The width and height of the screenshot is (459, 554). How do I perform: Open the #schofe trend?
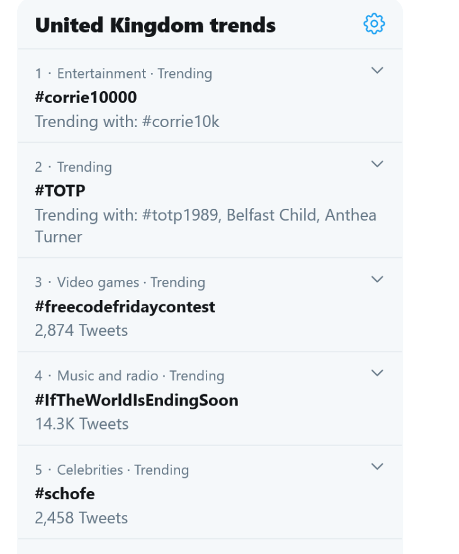pos(65,494)
